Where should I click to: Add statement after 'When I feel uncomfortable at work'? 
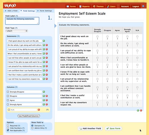pyautogui.click(x=44, y=54)
